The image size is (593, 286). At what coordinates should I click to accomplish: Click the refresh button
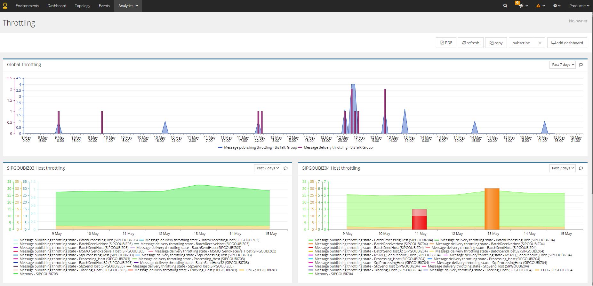[x=470, y=43]
